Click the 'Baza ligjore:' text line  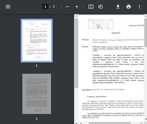(103, 90)
